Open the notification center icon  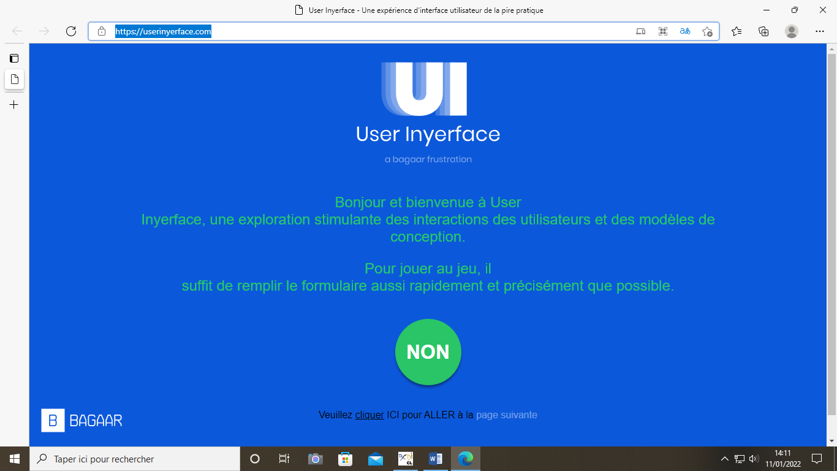pos(817,459)
